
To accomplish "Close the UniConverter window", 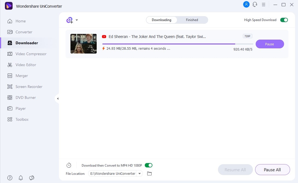I will [292, 5].
